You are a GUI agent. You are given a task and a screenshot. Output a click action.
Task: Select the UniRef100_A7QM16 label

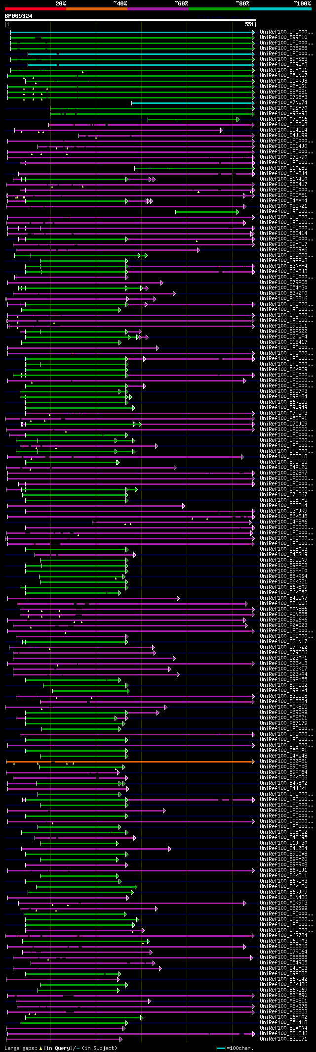tap(283, 119)
